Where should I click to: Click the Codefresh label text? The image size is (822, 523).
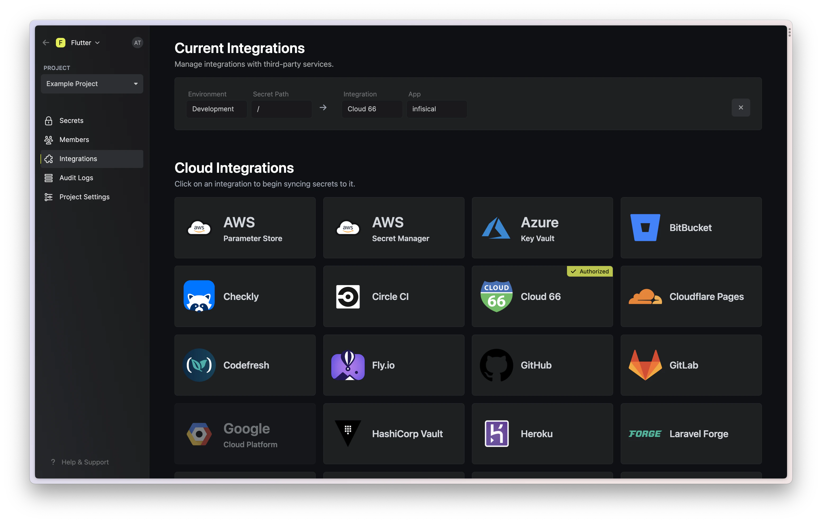click(x=246, y=365)
